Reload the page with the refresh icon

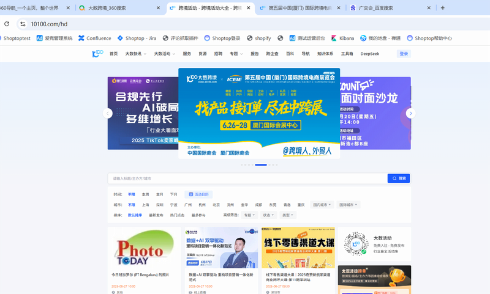[7, 24]
